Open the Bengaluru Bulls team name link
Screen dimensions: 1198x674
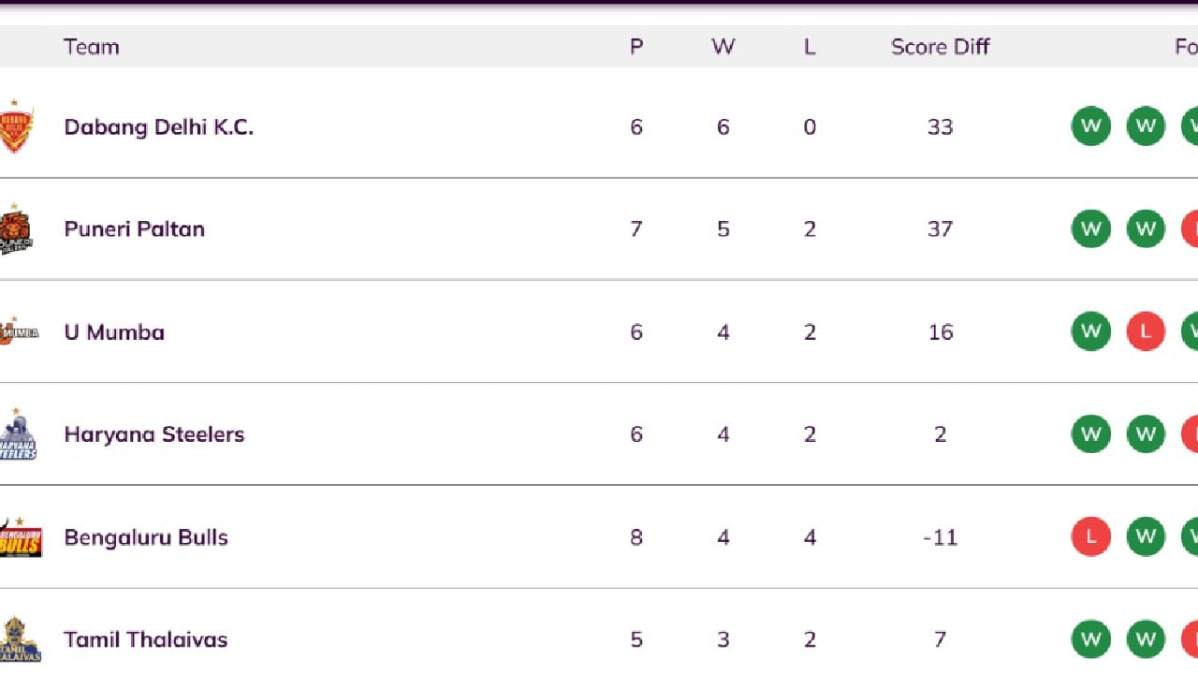(x=146, y=537)
